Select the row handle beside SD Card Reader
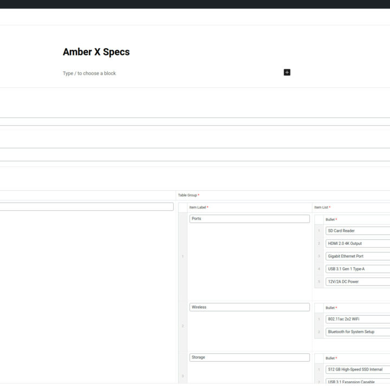This screenshot has width=390, height=390. pyautogui.click(x=319, y=231)
